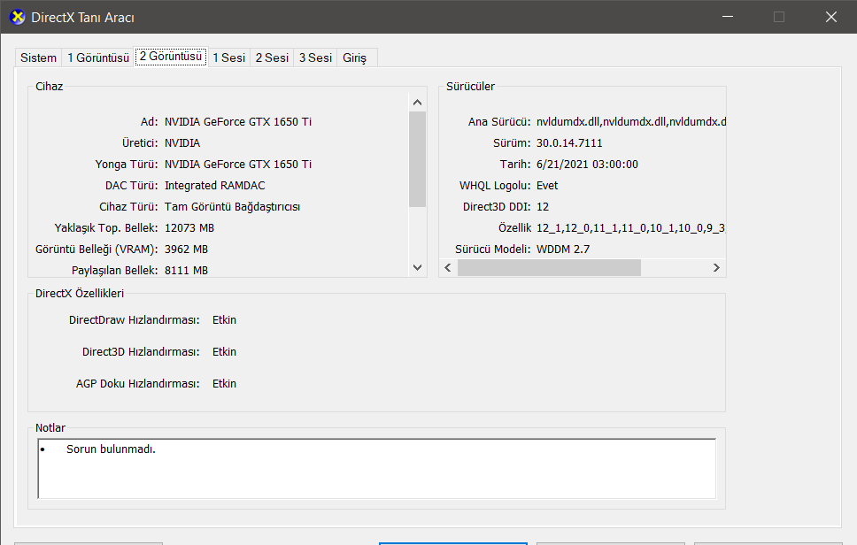Viewport: 857px width, 545px height.
Task: Go to the Giriş tab
Action: (355, 58)
